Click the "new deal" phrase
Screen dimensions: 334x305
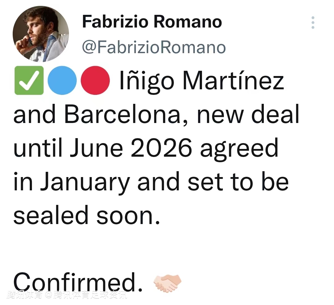(248, 115)
